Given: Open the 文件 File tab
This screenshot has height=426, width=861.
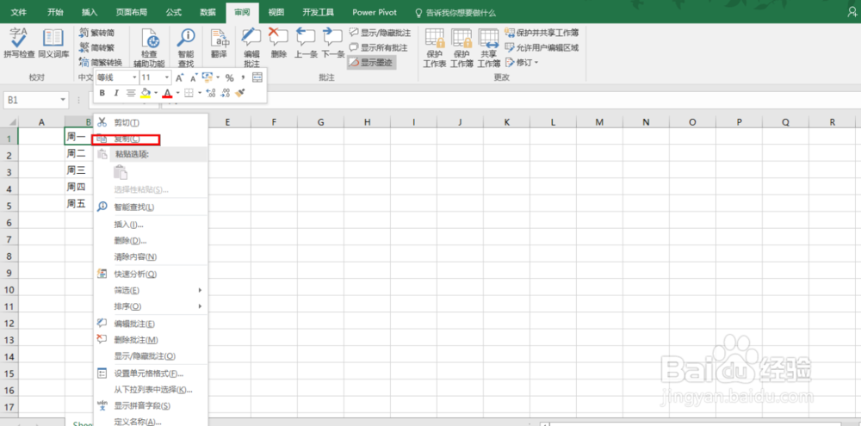Looking at the screenshot, I should [19, 11].
